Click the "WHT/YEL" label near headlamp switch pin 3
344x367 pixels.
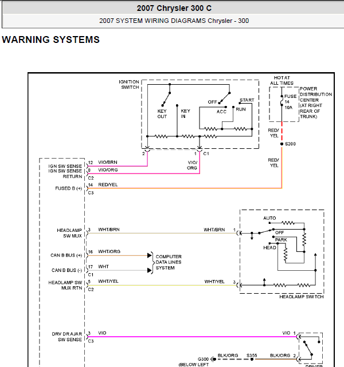coord(214,282)
